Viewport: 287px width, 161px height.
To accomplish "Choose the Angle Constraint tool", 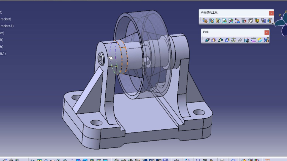I will [x=227, y=40].
